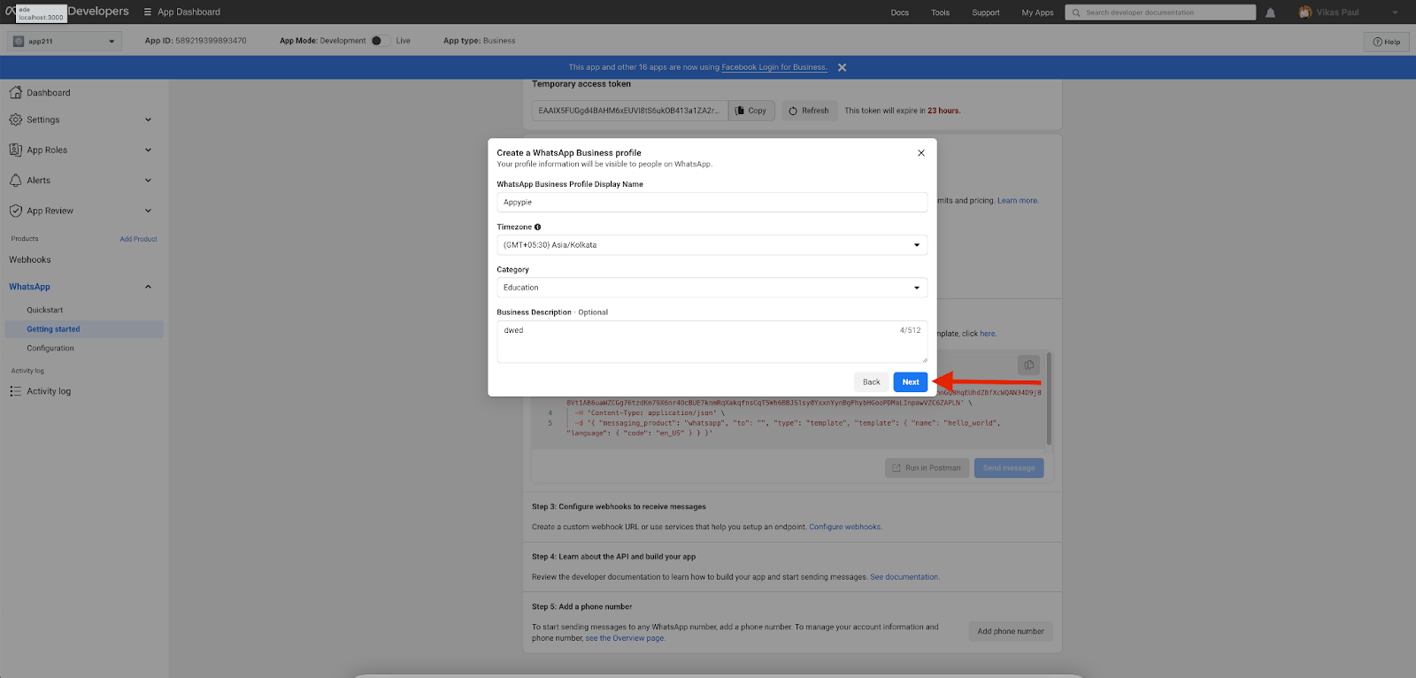This screenshot has height=678, width=1416.
Task: Open the hamburger menu beside App Dashboard
Action: pos(148,12)
